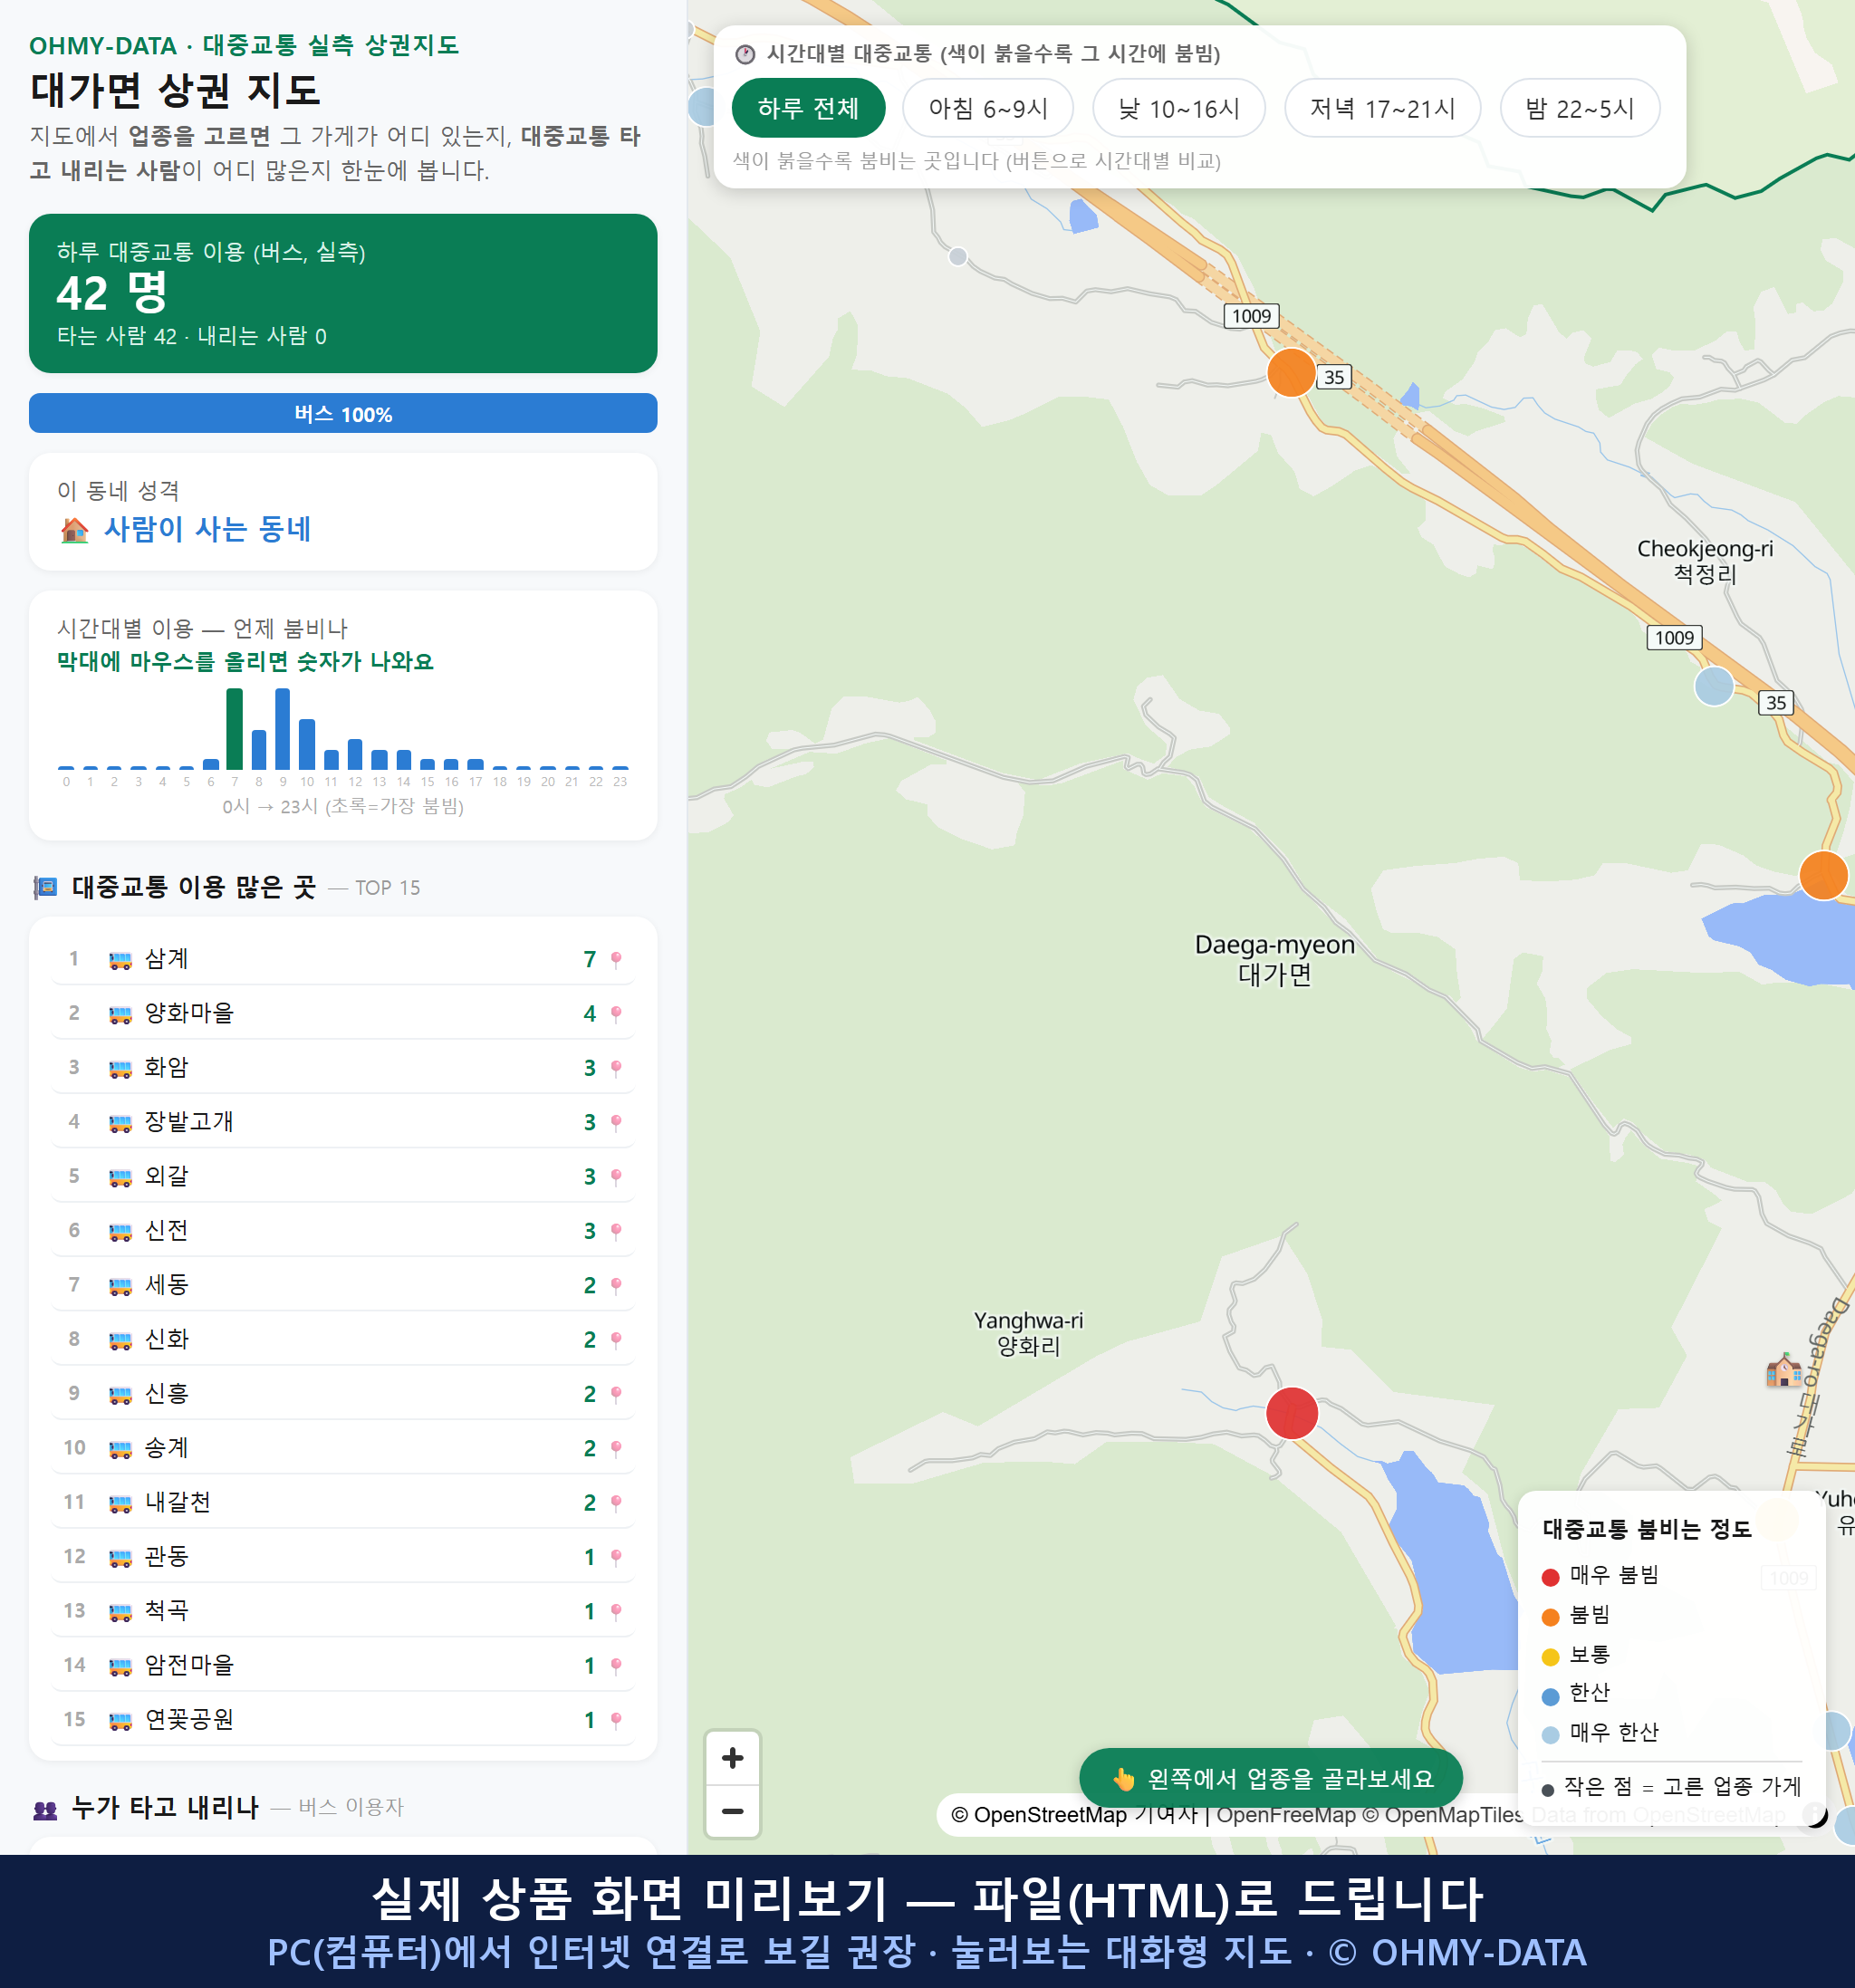Screen dimensions: 1855x1988
Task: Click the school building icon on the map
Action: click(1783, 1369)
